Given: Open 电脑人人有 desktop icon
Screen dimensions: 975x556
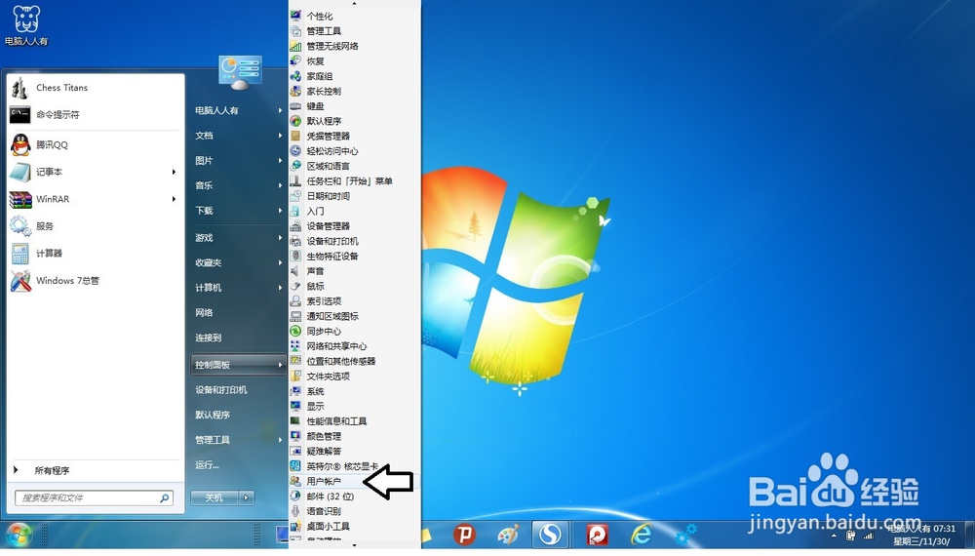Looking at the screenshot, I should (26, 25).
